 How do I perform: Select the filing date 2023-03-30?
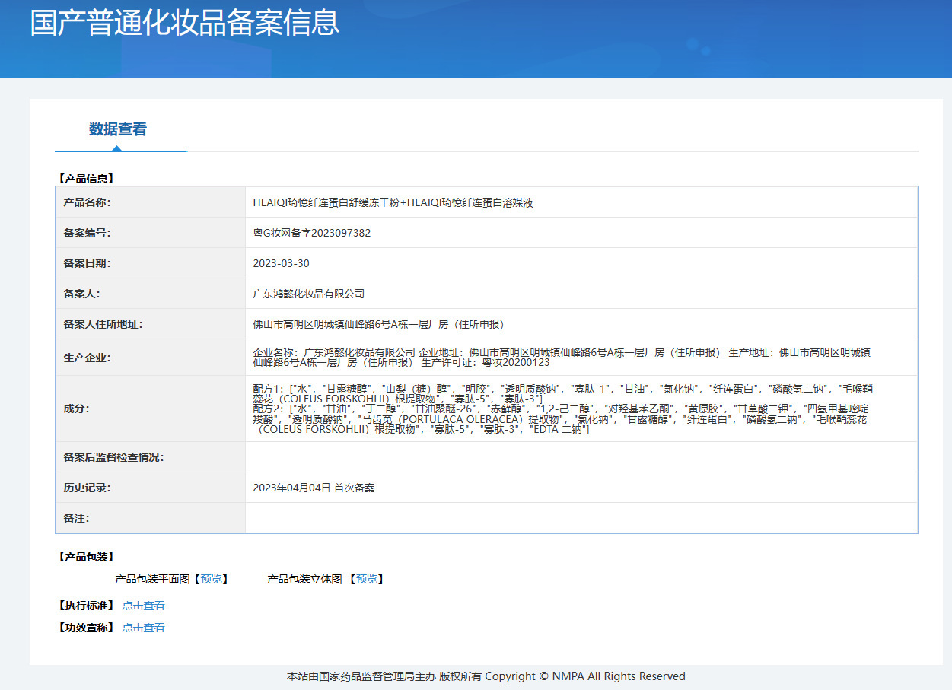[282, 263]
